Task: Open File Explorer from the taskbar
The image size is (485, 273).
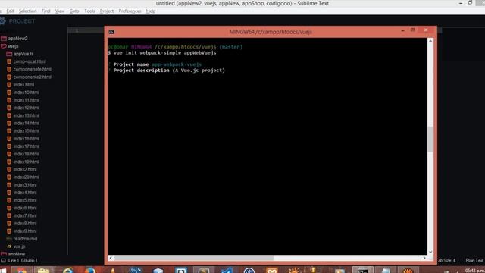Action: (44, 271)
